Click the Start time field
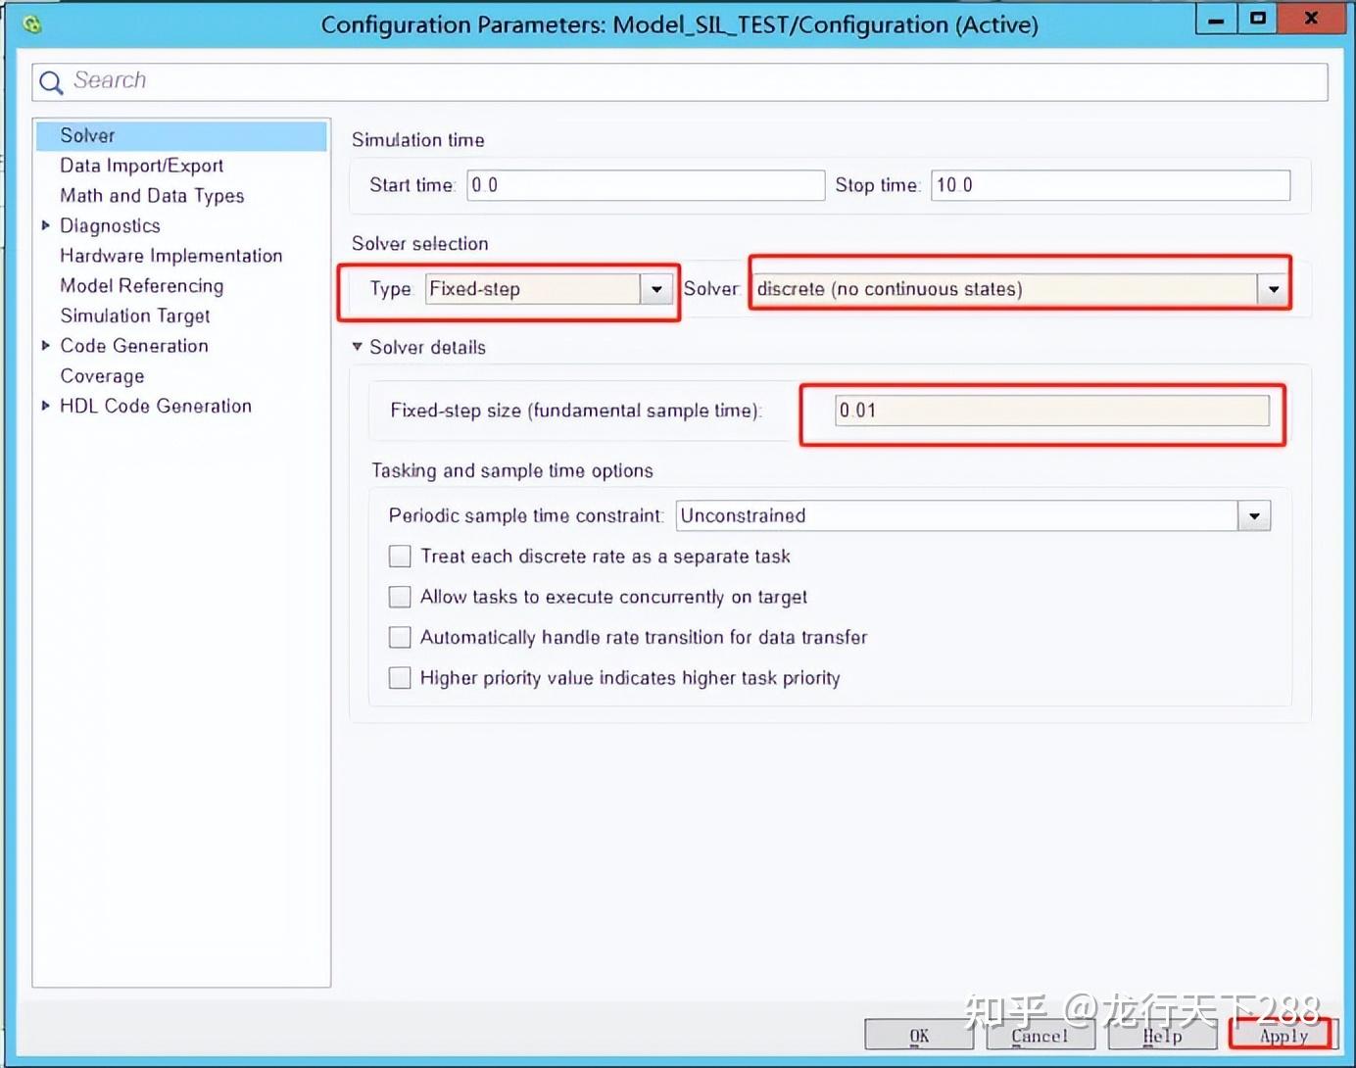 coord(646,185)
